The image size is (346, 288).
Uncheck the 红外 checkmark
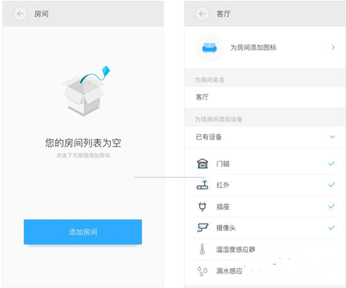point(332,185)
